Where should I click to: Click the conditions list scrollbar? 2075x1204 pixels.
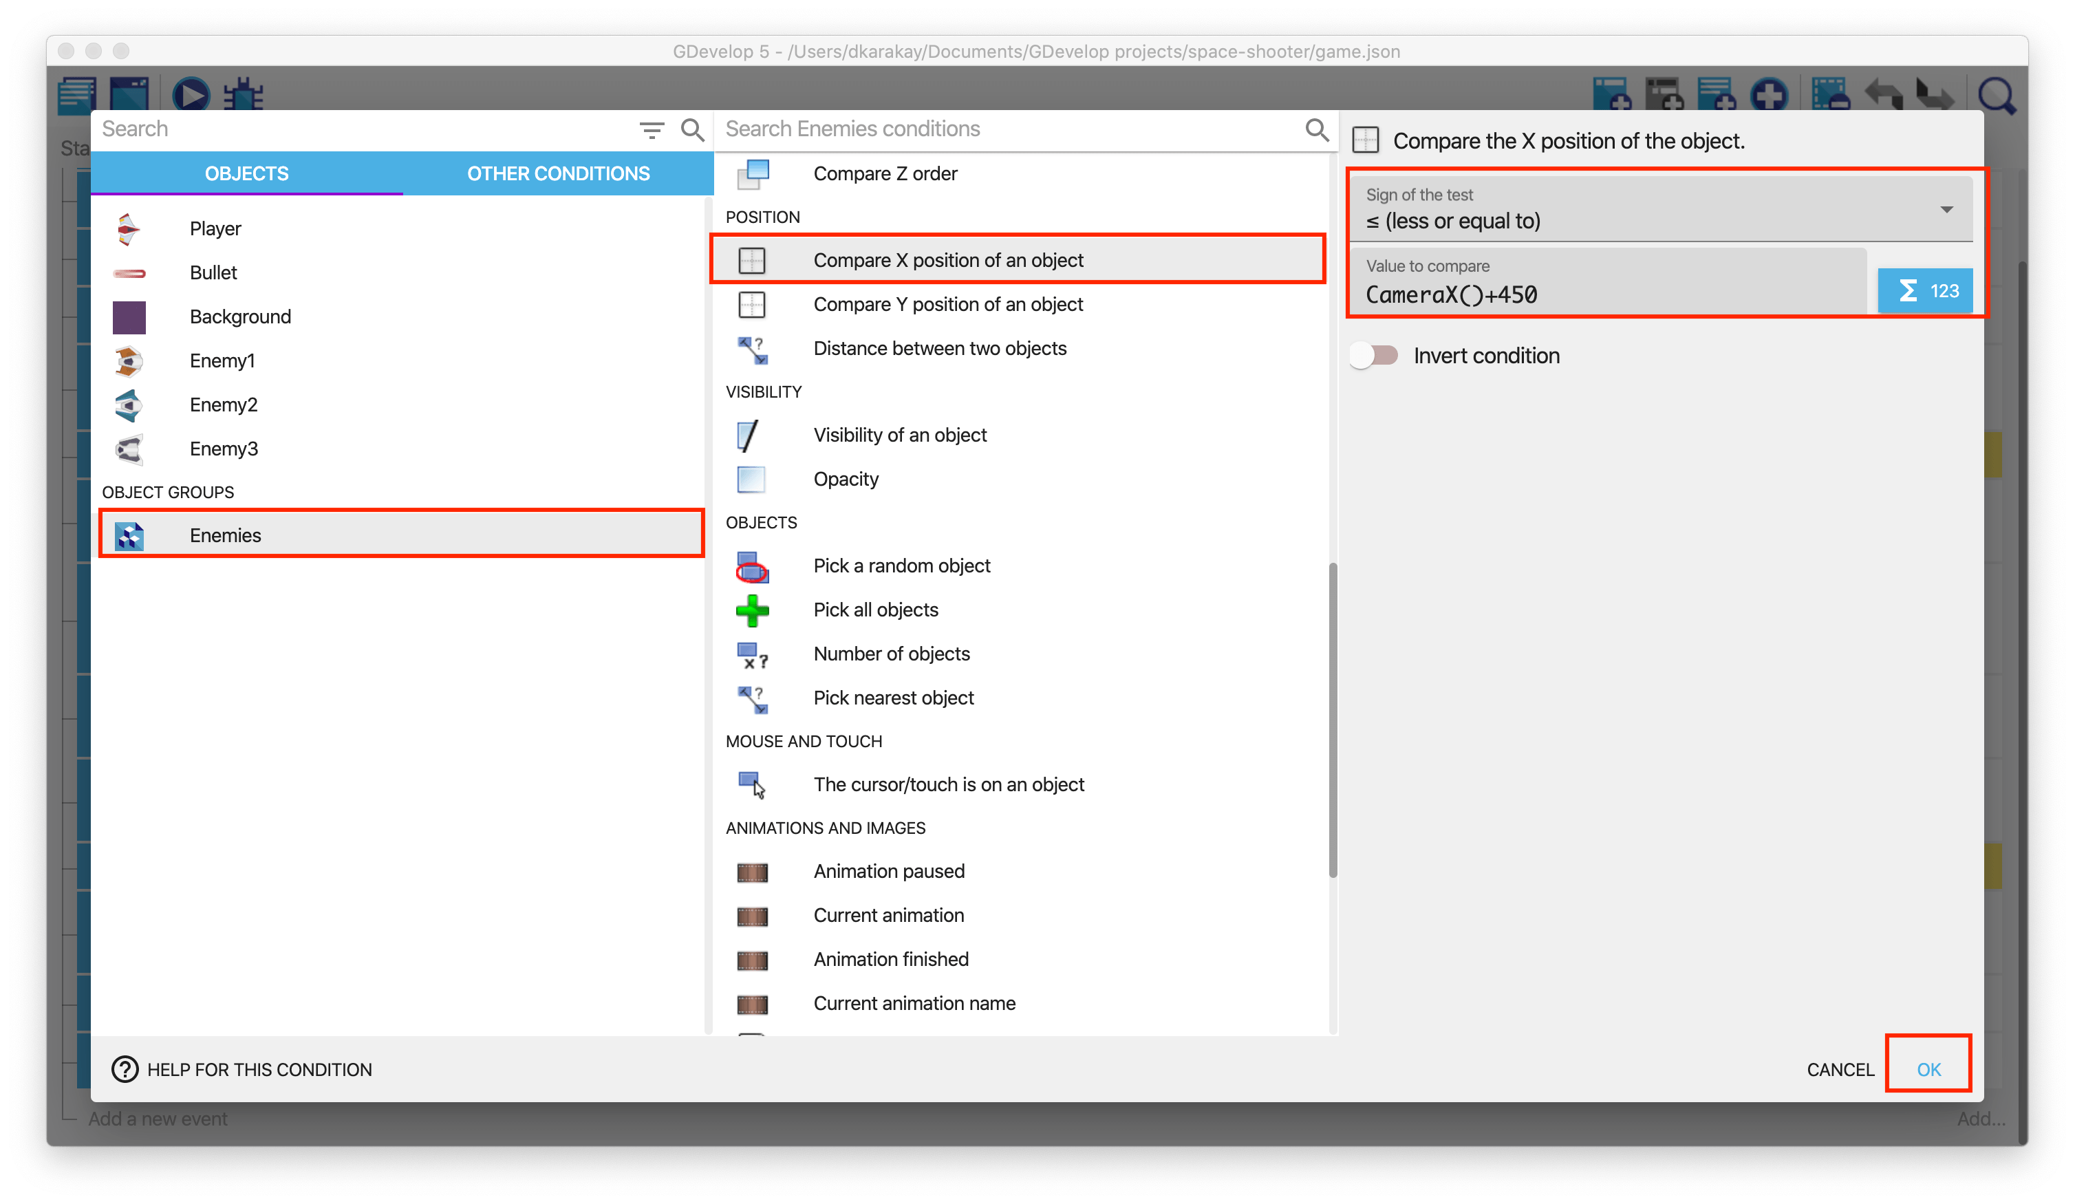pos(1332,720)
